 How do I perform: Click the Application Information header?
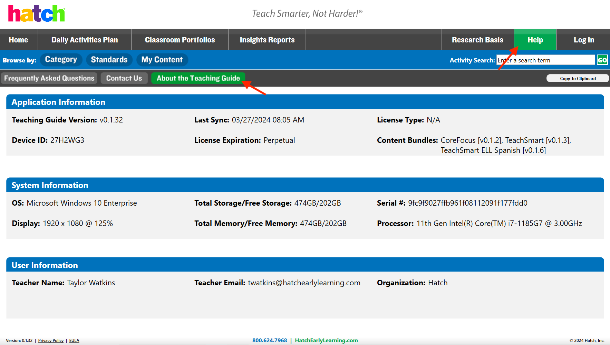(x=305, y=102)
